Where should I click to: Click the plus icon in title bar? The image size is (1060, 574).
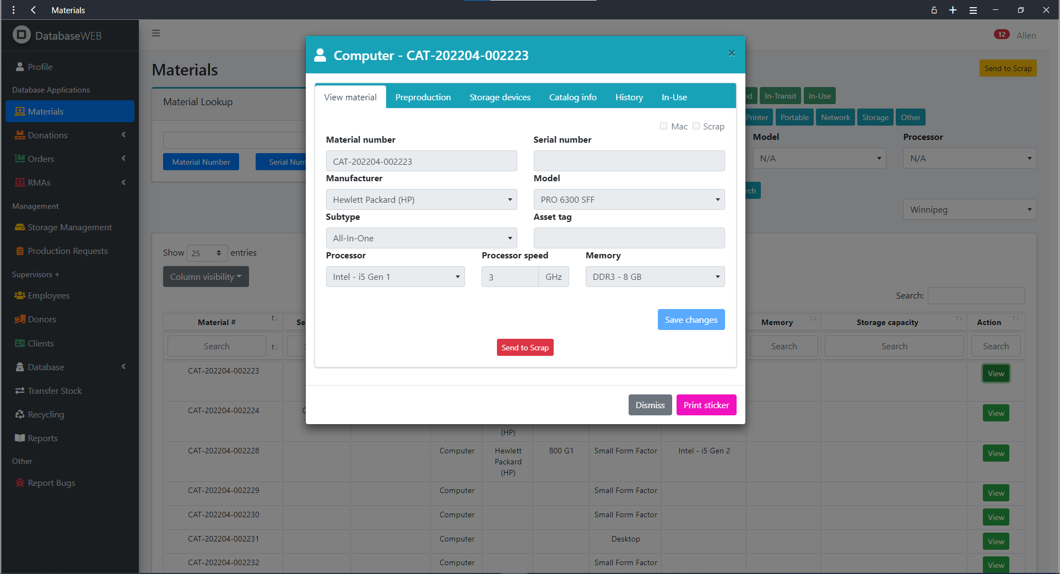(953, 10)
